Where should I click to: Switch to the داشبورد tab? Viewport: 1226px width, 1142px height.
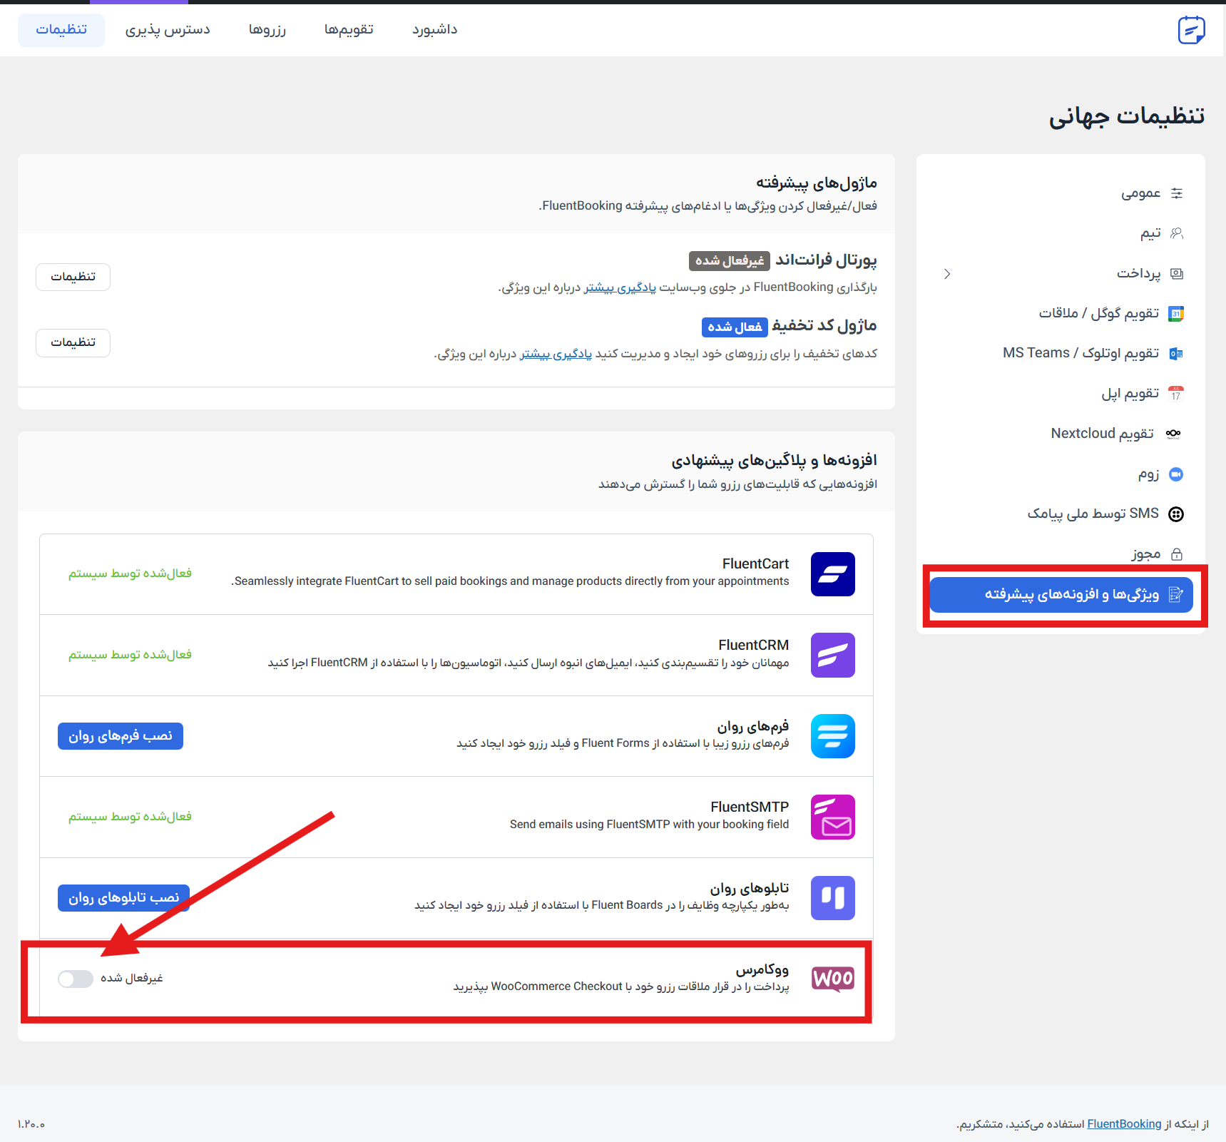pyautogui.click(x=434, y=30)
